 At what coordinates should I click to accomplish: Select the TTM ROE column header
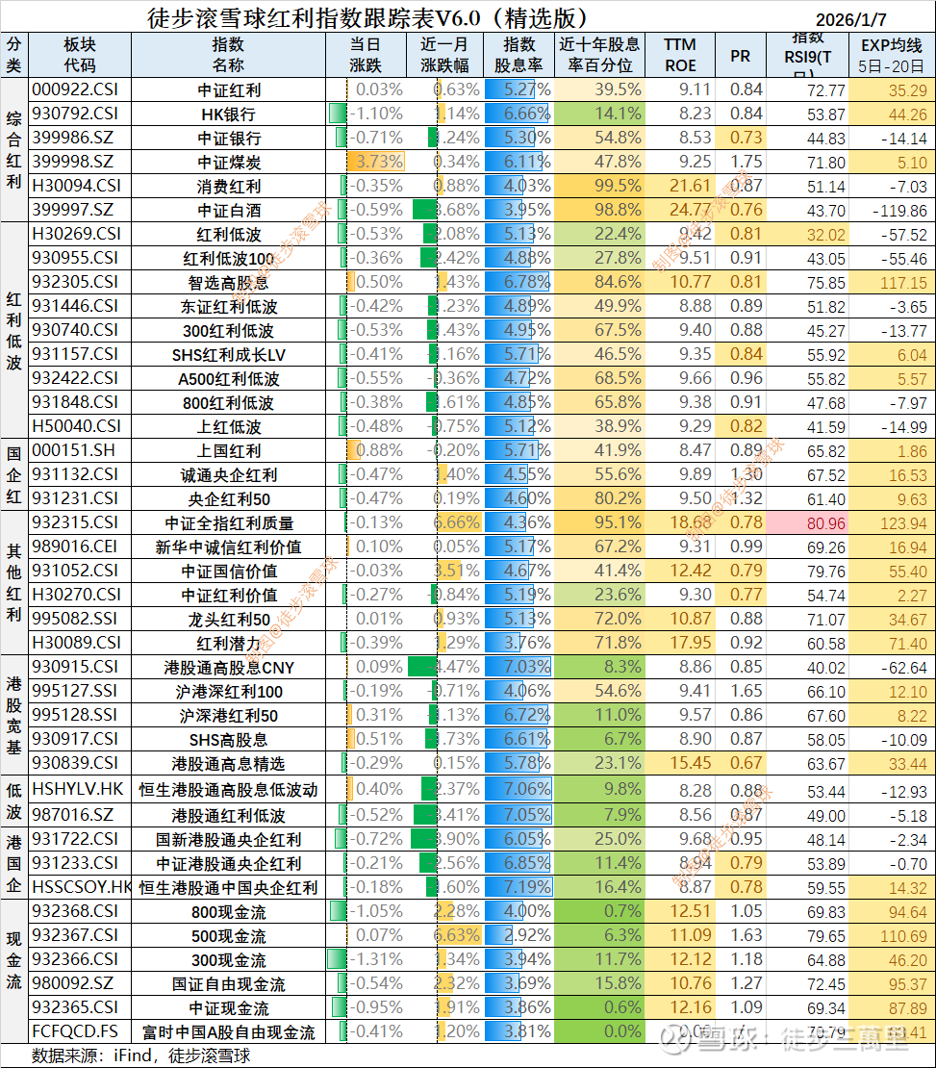(x=680, y=55)
